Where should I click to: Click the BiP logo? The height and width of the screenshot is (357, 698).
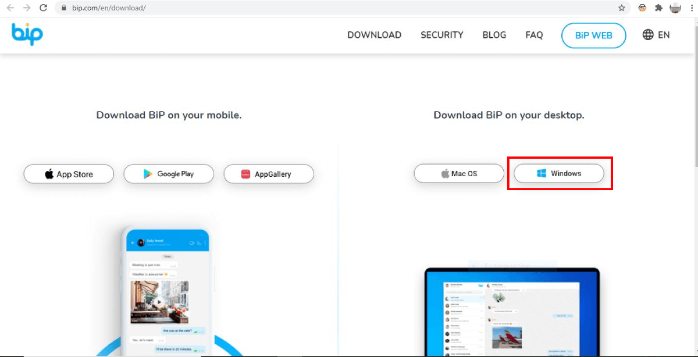27,34
